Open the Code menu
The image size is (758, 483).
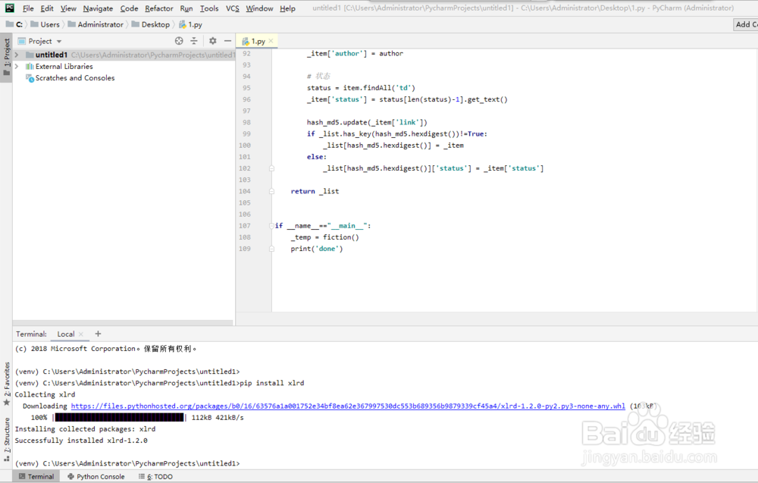[x=129, y=8]
